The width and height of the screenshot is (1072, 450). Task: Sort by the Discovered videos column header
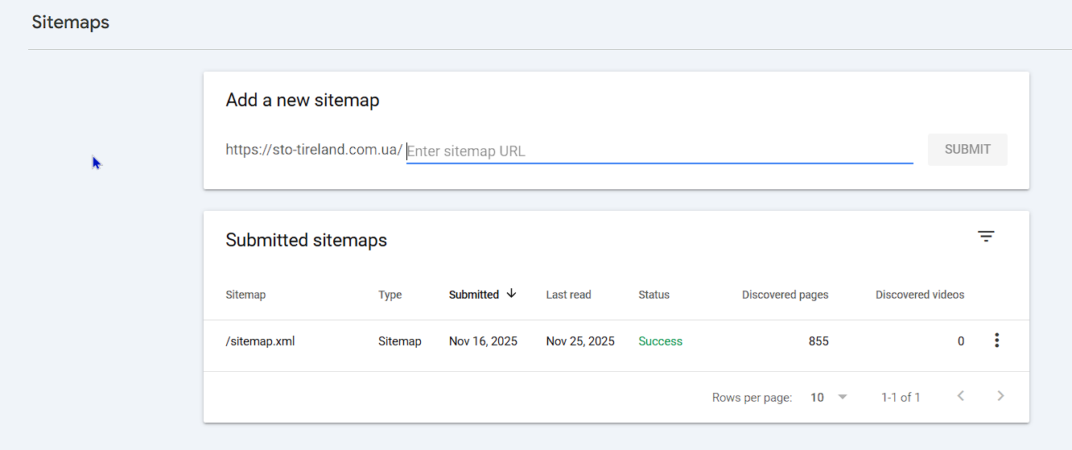[x=919, y=295]
